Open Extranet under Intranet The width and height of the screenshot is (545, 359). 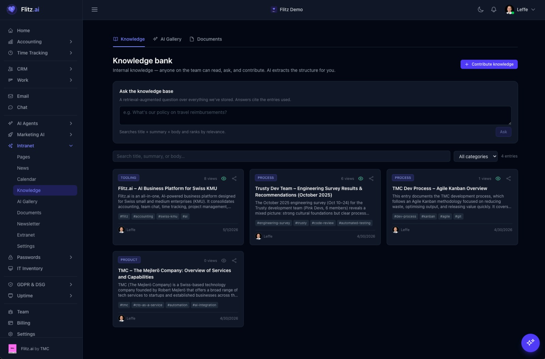tap(26, 235)
